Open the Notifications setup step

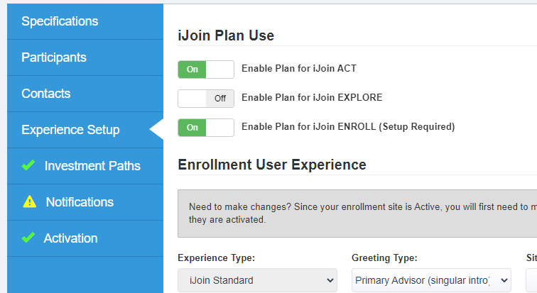click(x=85, y=202)
